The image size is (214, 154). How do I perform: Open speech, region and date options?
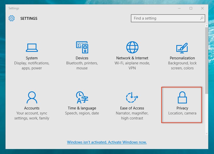[82, 113]
